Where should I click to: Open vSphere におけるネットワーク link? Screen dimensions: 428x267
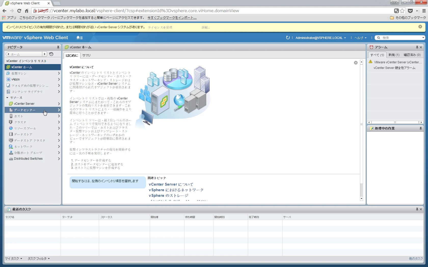pos(176,190)
